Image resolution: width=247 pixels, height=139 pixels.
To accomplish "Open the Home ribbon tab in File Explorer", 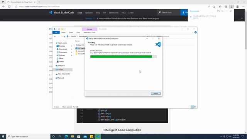I will pyautogui.click(x=63, y=32).
